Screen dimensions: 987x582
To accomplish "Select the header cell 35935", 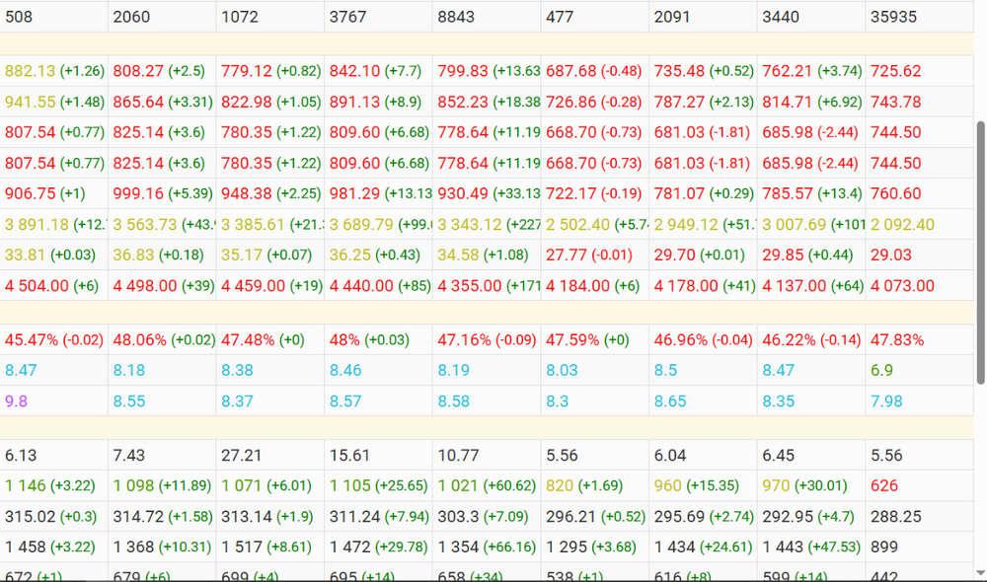I will coord(920,17).
